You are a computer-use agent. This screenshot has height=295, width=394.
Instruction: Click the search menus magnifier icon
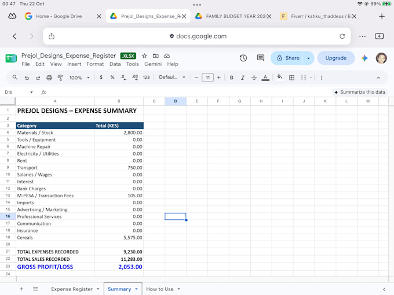tap(15, 78)
